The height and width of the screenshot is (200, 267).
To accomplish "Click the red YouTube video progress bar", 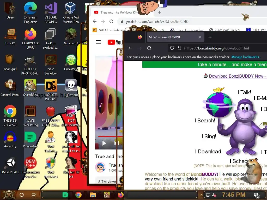I will click(110, 136).
